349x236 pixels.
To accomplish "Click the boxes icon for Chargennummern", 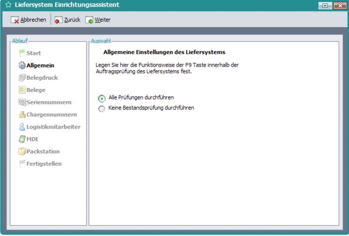I will [22, 115].
